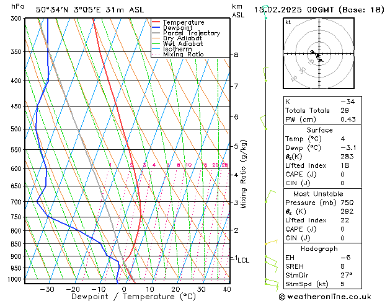Click the yellow wind barb at 850 hPa

[271, 242]
